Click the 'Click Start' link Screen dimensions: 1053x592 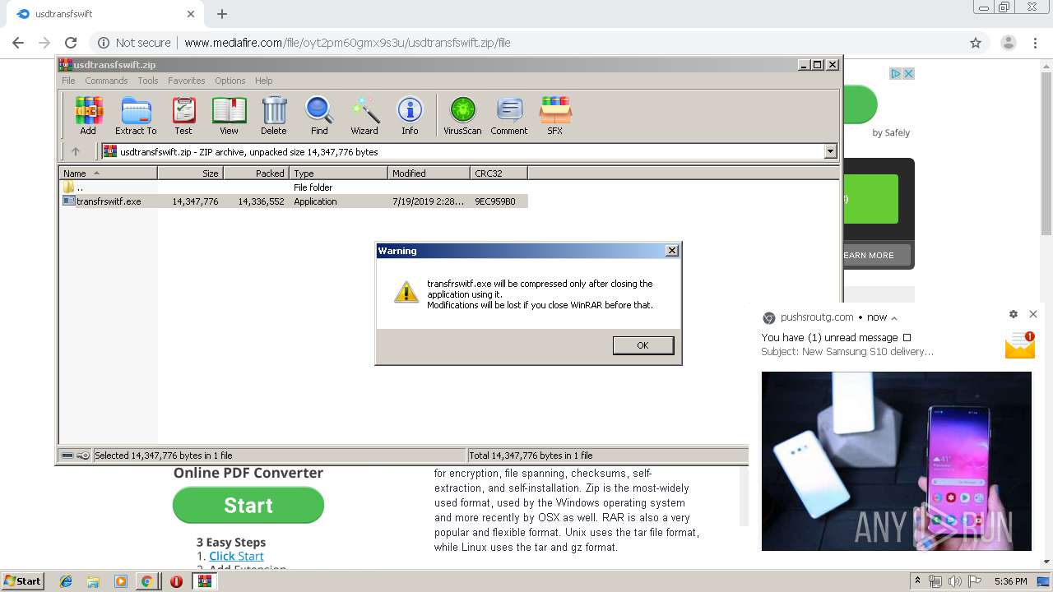[x=236, y=556]
